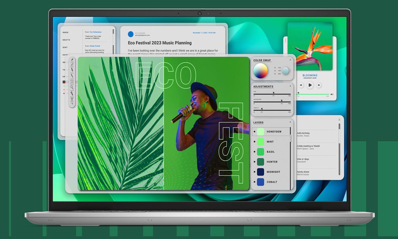Image resolution: width=398 pixels, height=239 pixels.
Task: Select the arrow selection tool in the toolbar
Action: tap(72, 60)
